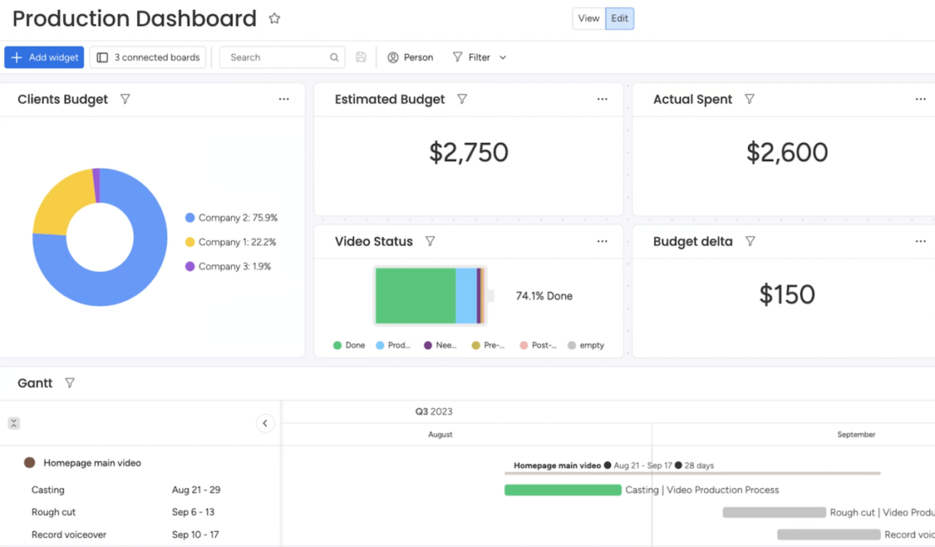Click the filter icon on Clients Budget widget

point(126,99)
